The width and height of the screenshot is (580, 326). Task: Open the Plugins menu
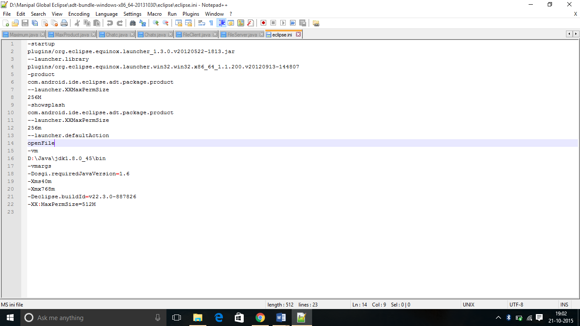coord(191,14)
